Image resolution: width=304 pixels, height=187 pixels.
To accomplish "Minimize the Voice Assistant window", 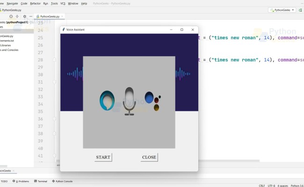I will (171, 29).
